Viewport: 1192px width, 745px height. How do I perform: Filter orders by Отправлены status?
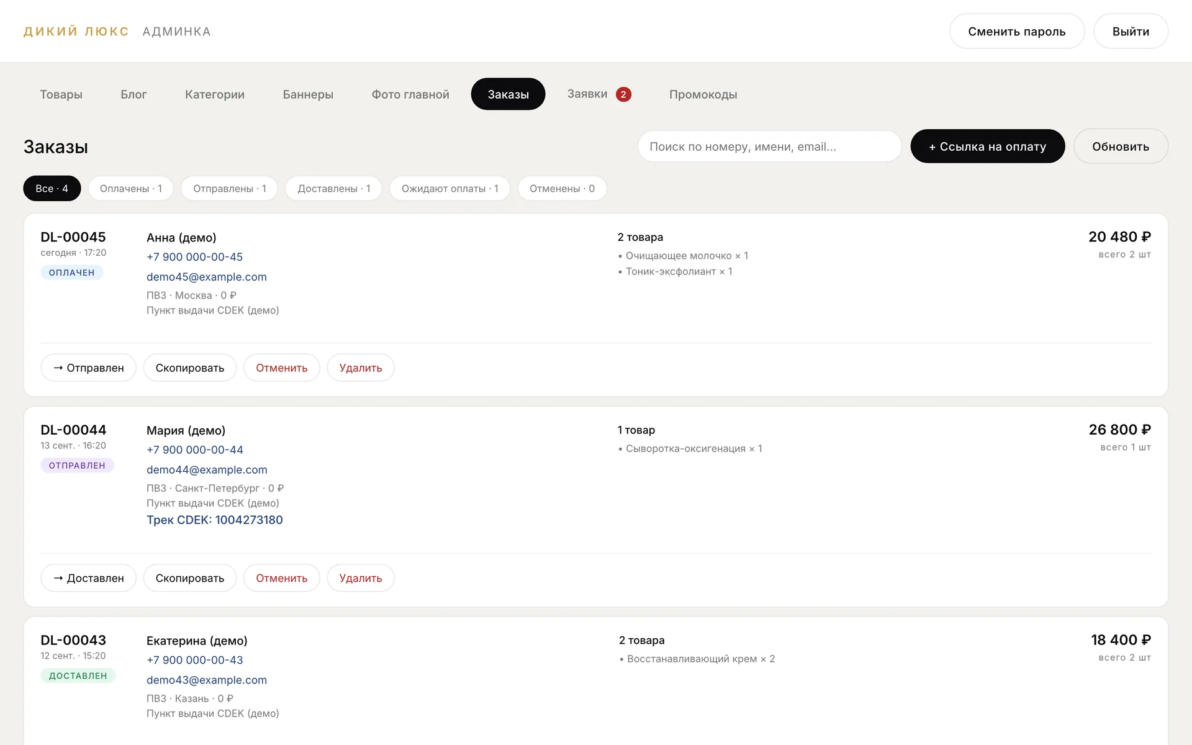pyautogui.click(x=230, y=189)
